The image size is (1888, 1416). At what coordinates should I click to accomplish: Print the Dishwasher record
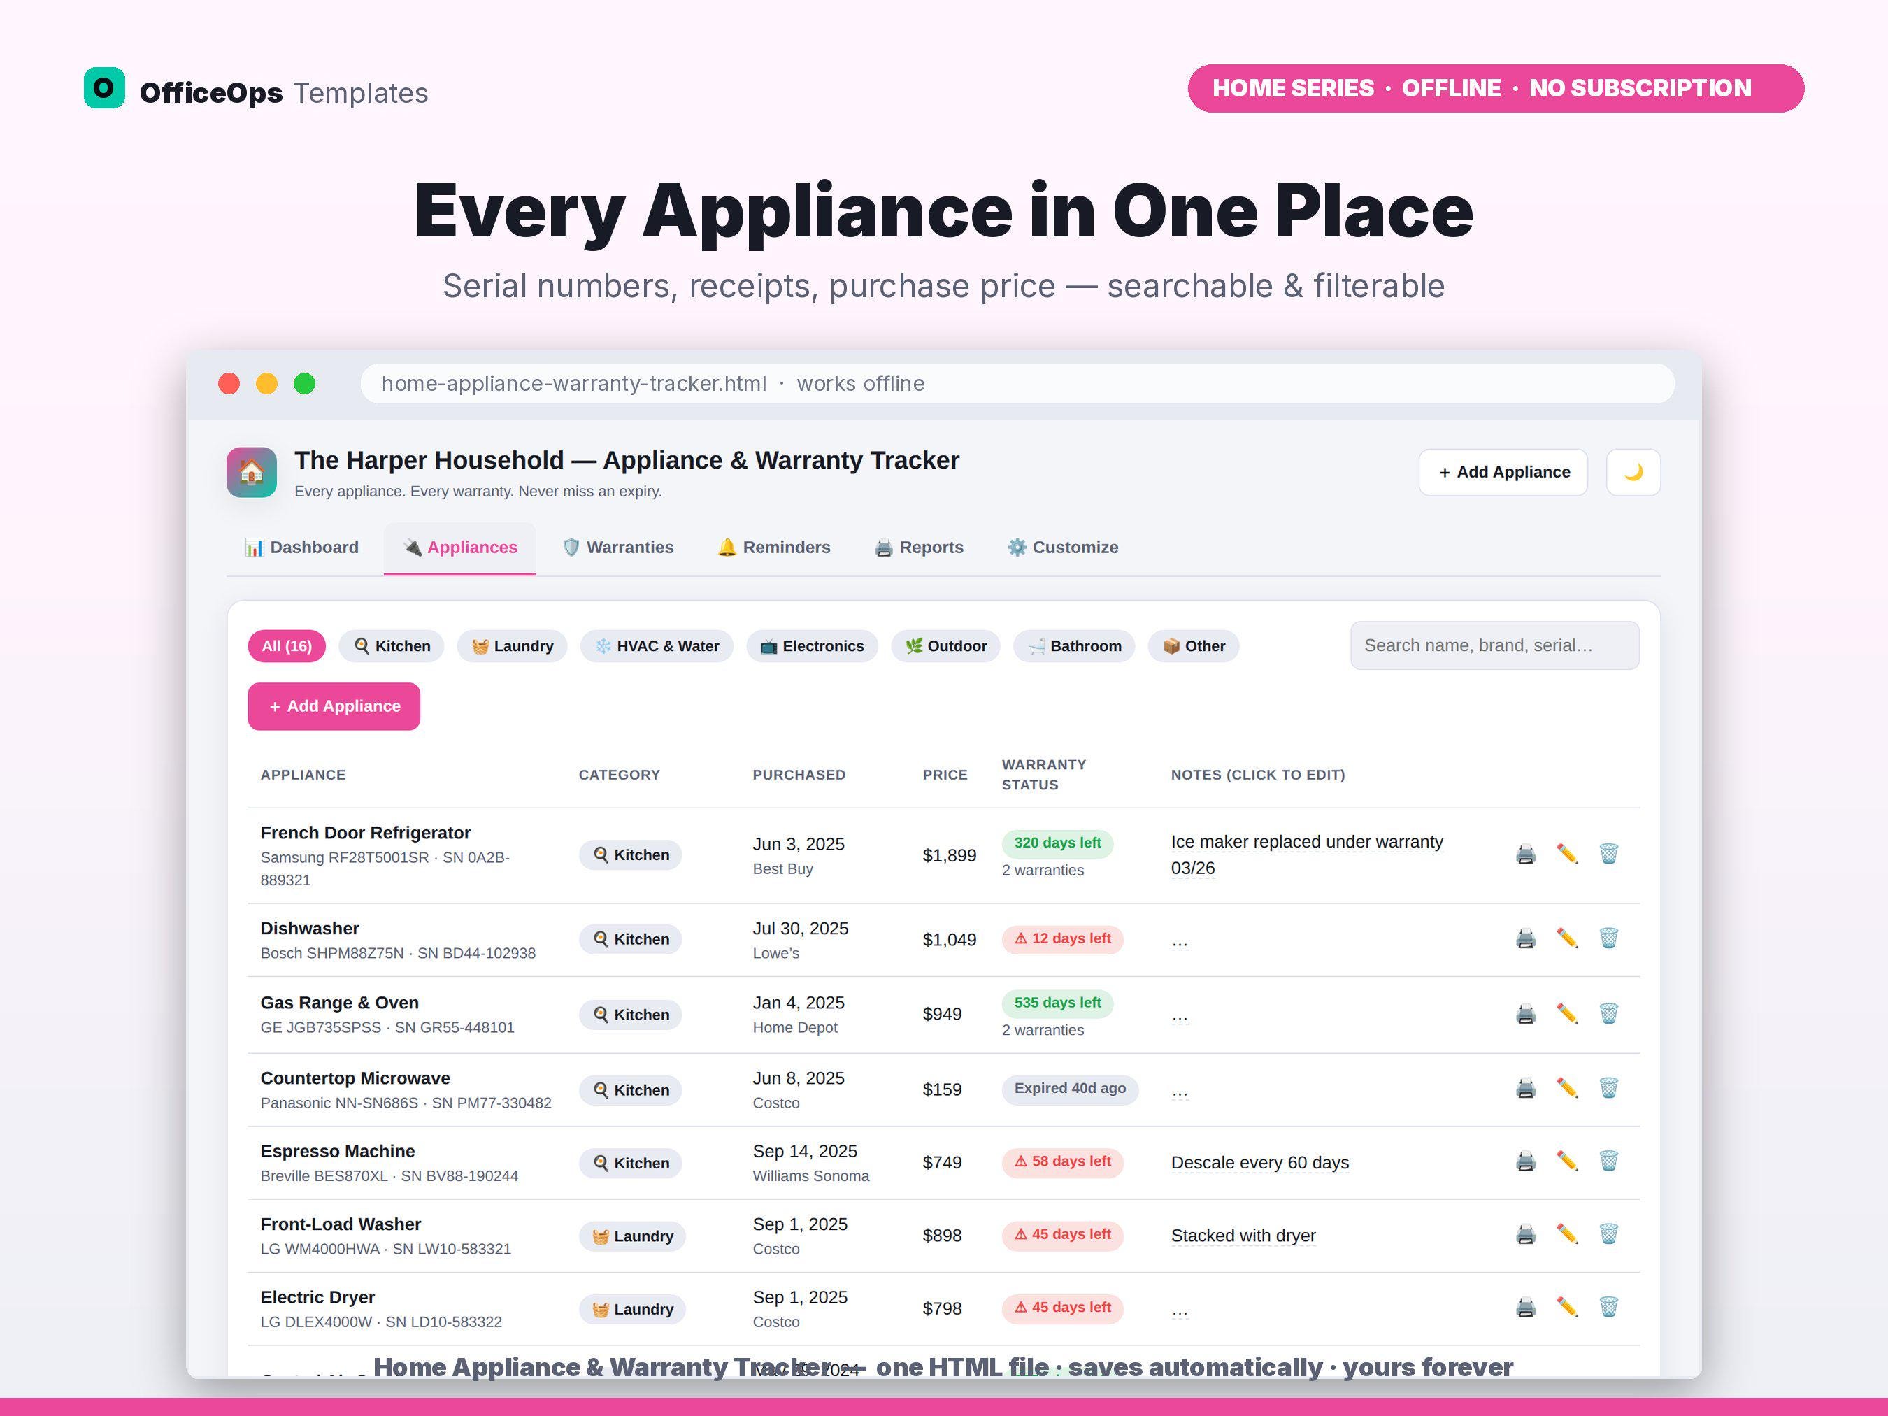point(1525,939)
